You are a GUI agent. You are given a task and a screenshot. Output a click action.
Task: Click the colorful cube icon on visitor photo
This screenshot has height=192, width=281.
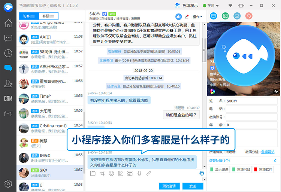click(212, 91)
